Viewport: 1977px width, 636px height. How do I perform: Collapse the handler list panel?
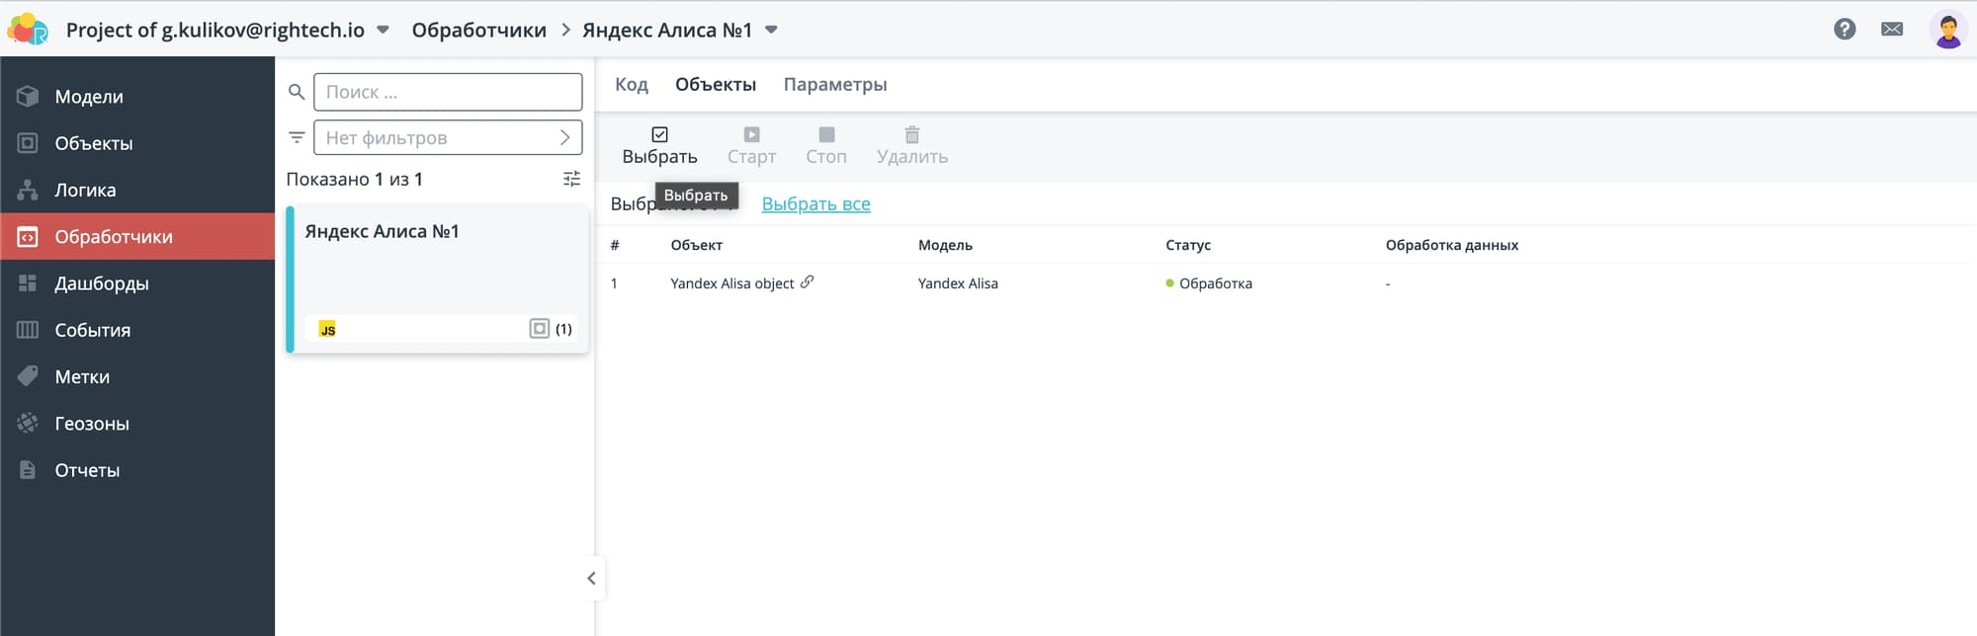[x=591, y=579]
